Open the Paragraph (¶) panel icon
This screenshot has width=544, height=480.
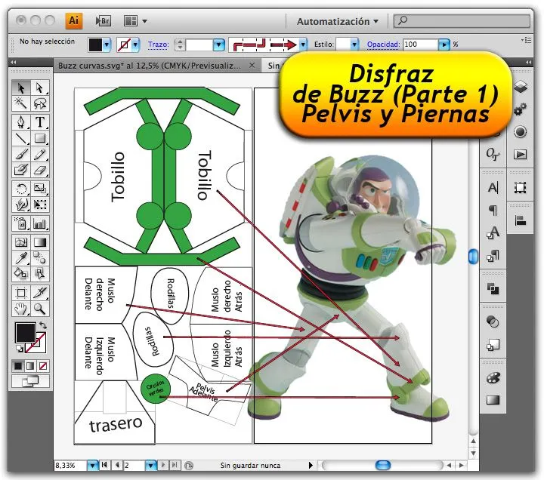[493, 210]
